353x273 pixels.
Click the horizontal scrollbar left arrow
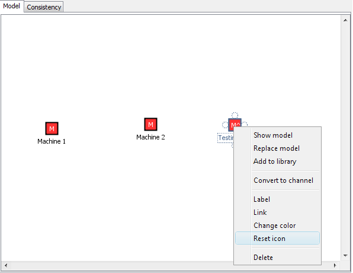pyautogui.click(x=6, y=265)
